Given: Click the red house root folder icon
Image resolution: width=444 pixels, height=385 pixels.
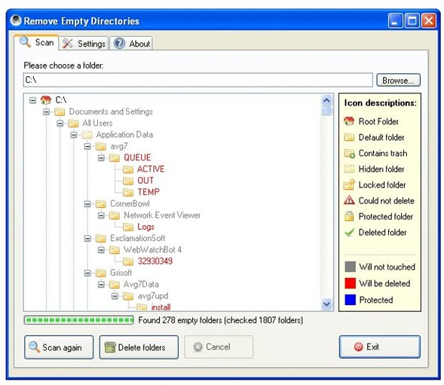Looking at the screenshot, I should pyautogui.click(x=45, y=100).
